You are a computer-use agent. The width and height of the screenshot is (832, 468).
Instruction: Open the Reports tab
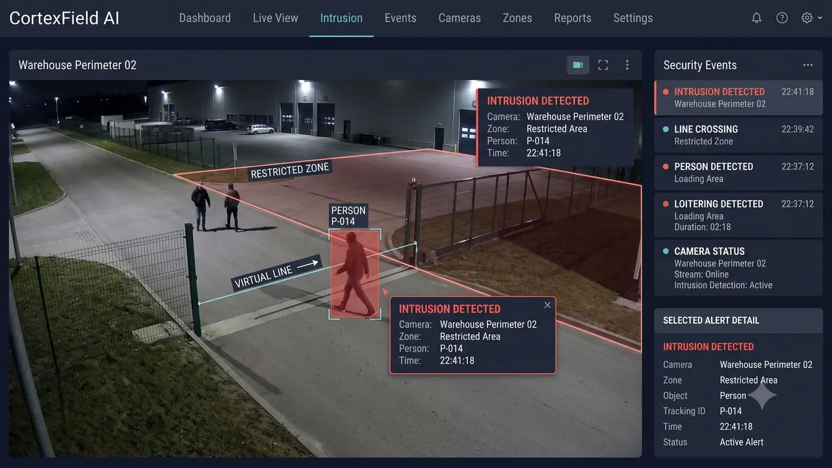[573, 18]
